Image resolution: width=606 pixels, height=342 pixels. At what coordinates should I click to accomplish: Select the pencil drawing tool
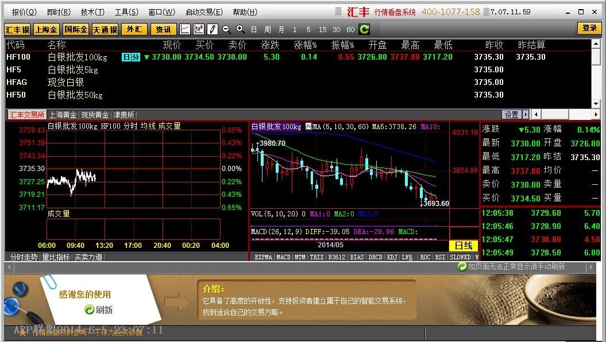point(213,29)
